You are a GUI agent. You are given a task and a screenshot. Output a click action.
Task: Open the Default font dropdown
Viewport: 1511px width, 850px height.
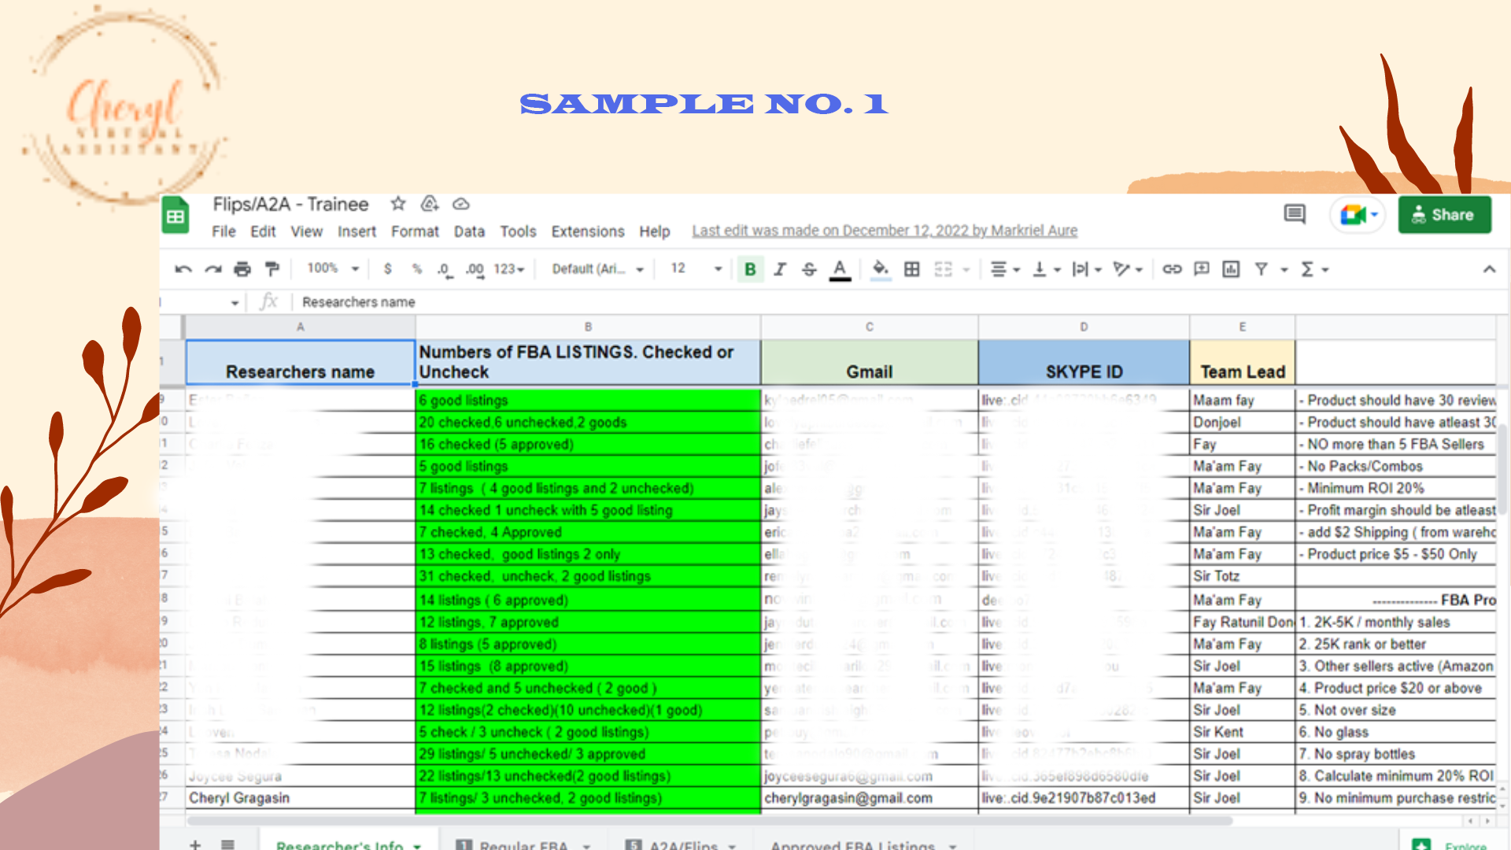coord(597,269)
